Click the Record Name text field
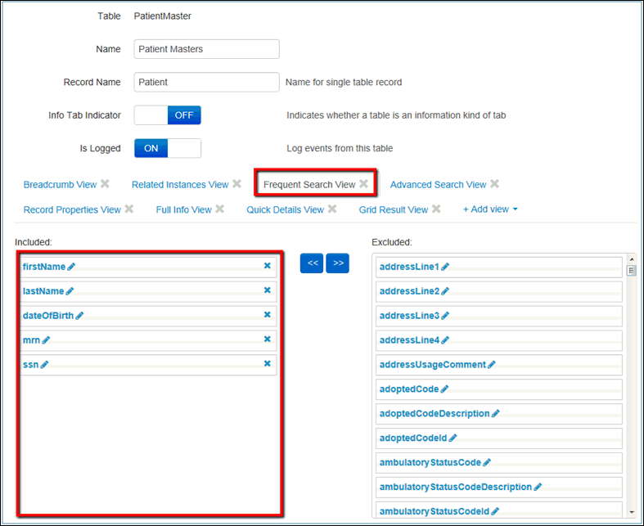 tap(206, 83)
